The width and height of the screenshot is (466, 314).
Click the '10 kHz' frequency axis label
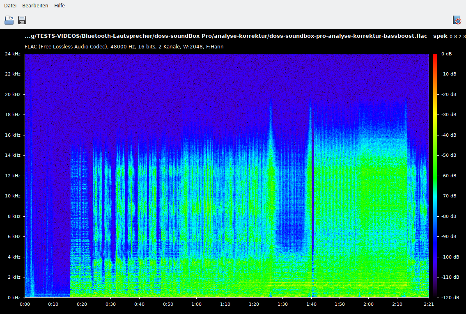point(12,196)
